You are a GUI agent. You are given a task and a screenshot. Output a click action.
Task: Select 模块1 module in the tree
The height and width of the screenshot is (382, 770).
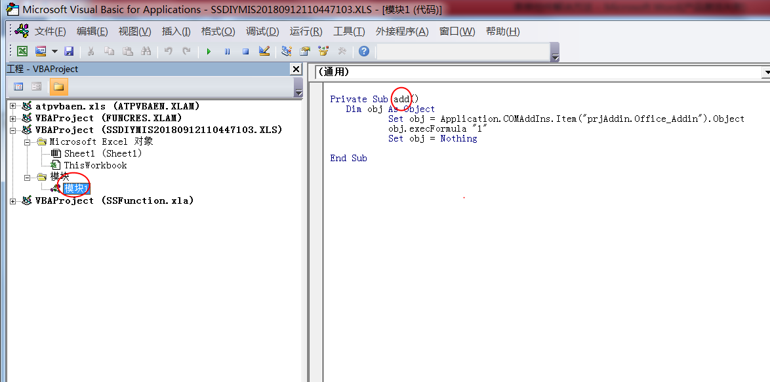(77, 188)
